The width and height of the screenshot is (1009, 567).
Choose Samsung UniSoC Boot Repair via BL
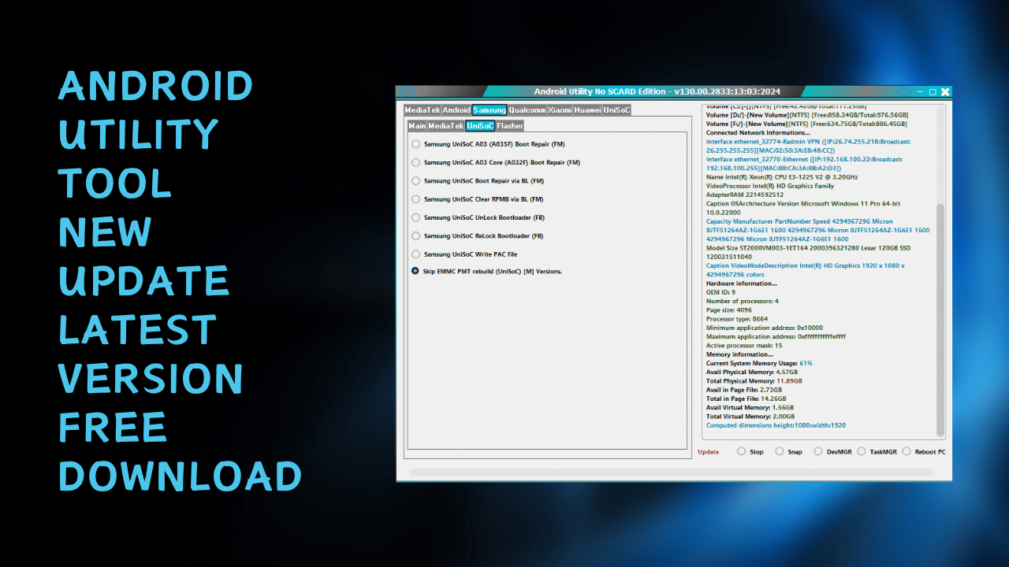click(x=415, y=180)
